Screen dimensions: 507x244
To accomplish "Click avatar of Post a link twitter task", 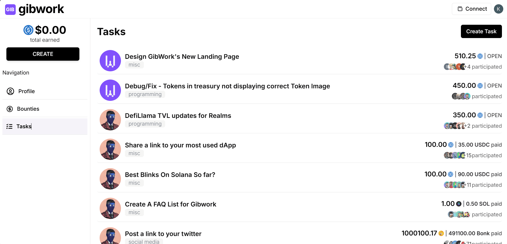I will click(x=110, y=236).
